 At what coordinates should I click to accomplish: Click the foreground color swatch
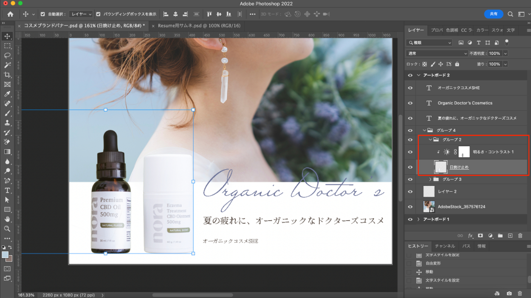[5, 255]
